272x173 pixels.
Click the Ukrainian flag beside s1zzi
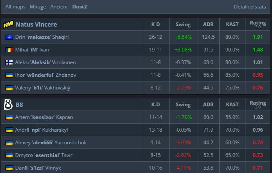tap(8, 168)
